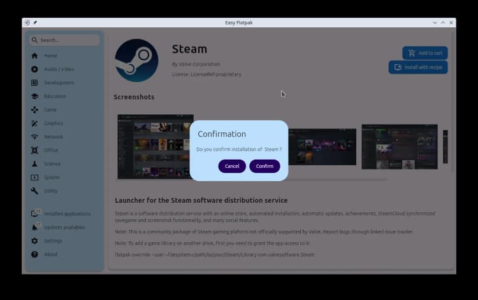Screen dimensions: 478x300
Task: Open the second Steam screenshot thumbnail
Action: click(322, 147)
